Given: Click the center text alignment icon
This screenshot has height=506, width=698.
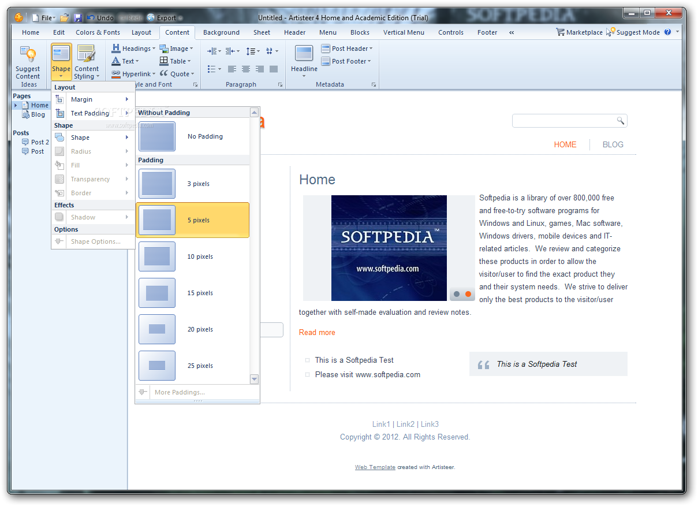Looking at the screenshot, I should 246,69.
